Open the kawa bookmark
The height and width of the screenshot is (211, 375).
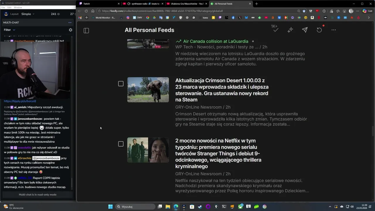tap(203, 18)
